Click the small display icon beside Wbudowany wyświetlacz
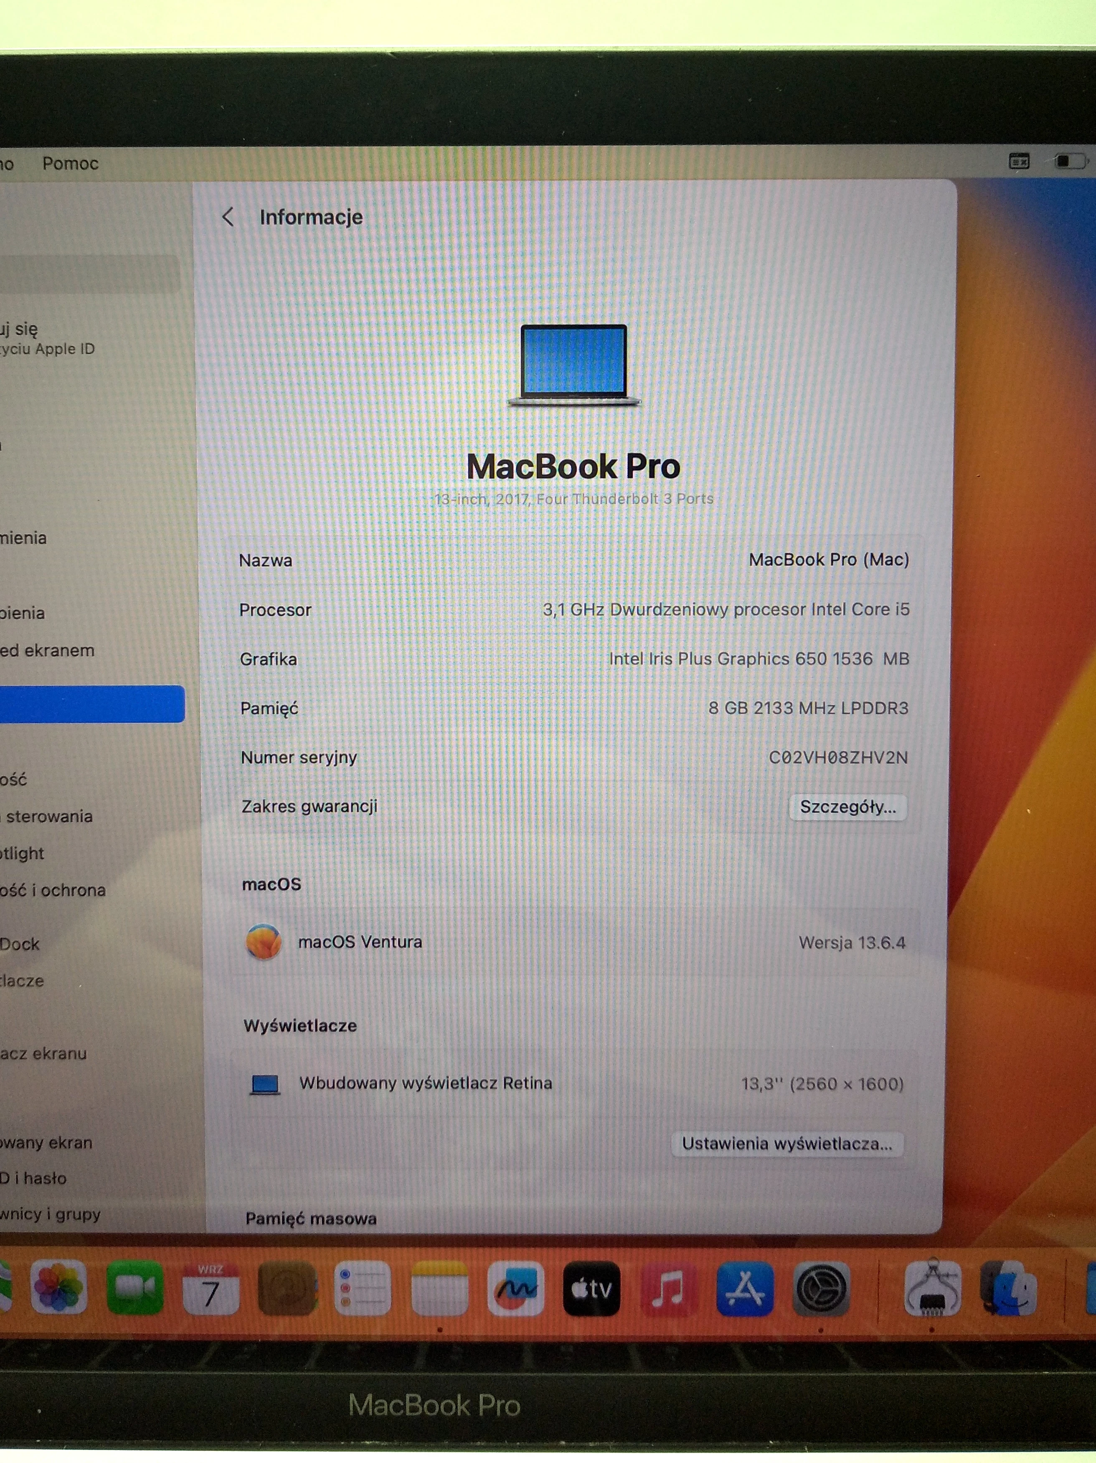The image size is (1096, 1463). click(265, 1084)
